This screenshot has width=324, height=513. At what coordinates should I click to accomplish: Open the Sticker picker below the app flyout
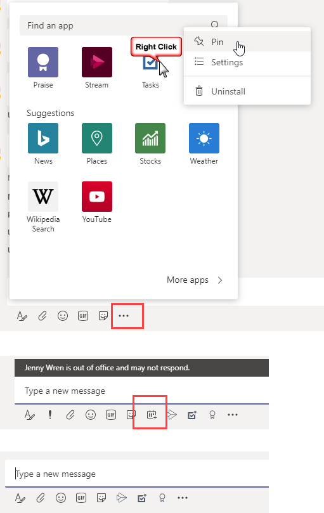[x=103, y=316]
